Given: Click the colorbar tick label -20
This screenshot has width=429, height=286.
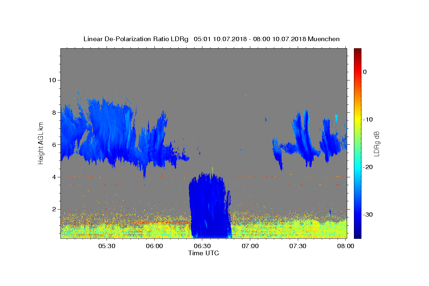Looking at the screenshot, I should (x=368, y=167).
